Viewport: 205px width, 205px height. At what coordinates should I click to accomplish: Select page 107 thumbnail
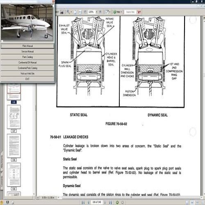click(x=14, y=117)
